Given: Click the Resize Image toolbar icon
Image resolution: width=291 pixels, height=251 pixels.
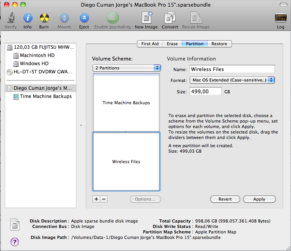Looking at the screenshot, I should (196, 18).
